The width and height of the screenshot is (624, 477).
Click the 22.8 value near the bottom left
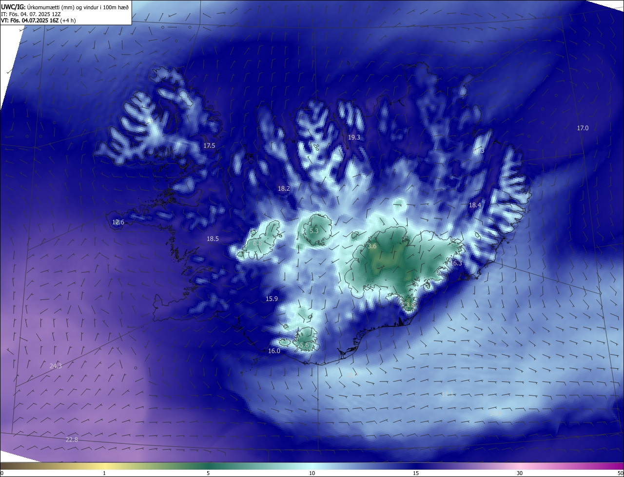click(x=72, y=439)
